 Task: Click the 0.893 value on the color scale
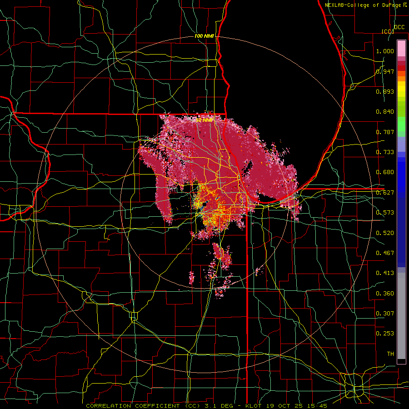coord(385,91)
